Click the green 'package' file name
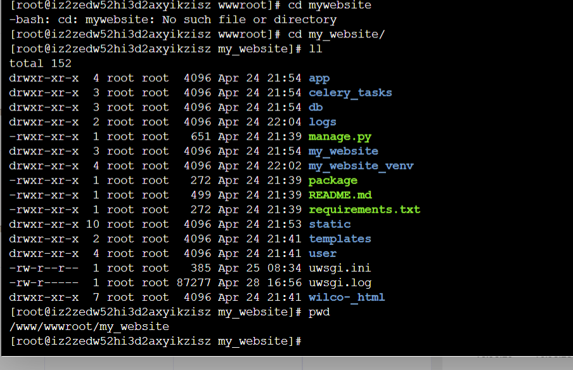Screen dimensions: 573x370 [x=333, y=181]
